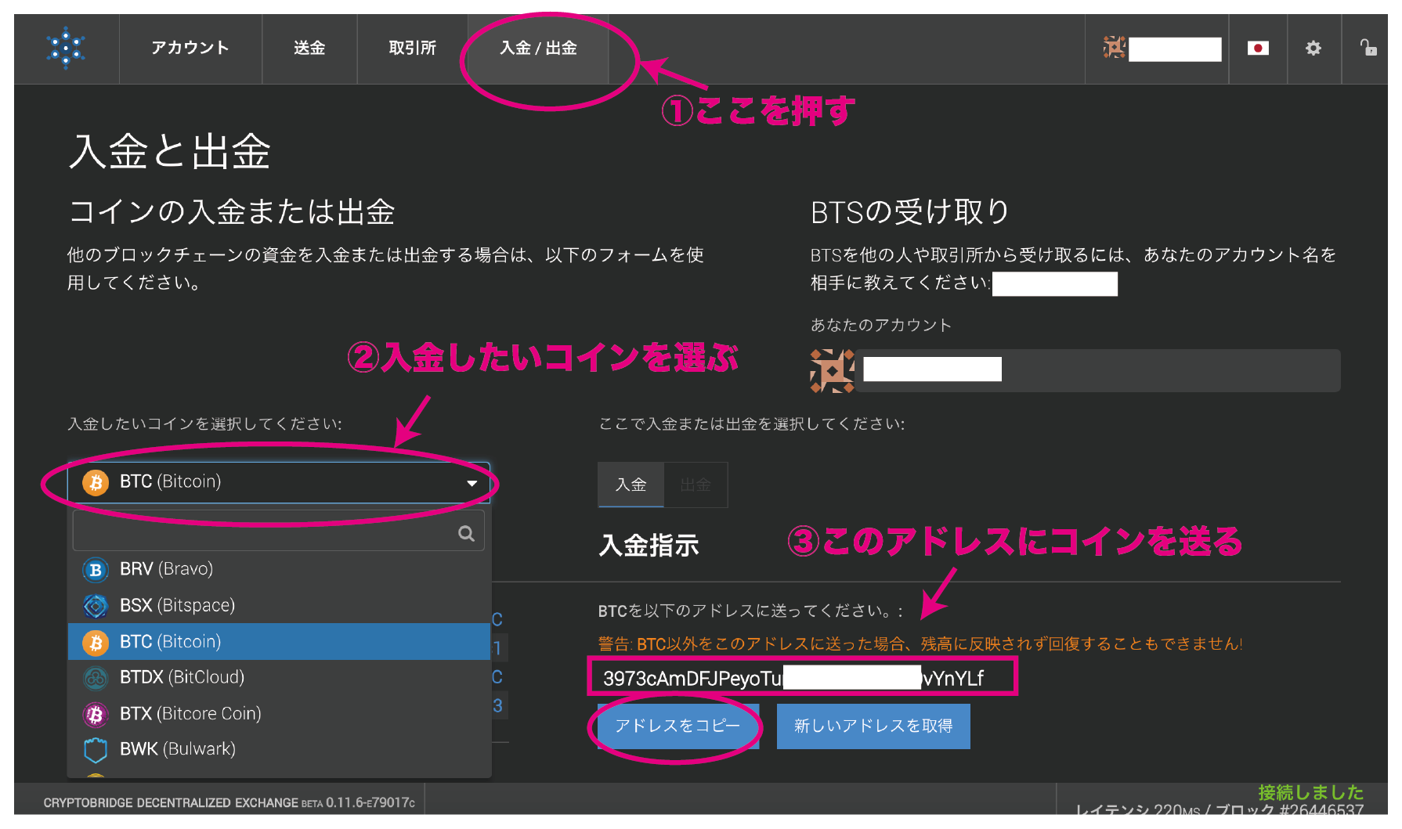The image size is (1402, 829).
Task: Select the 入金 deposit toggle
Action: (631, 485)
